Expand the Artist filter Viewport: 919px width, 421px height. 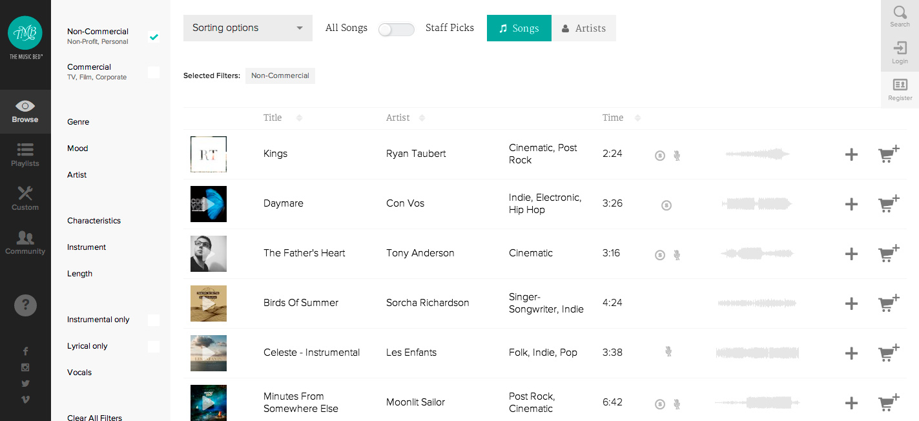pos(77,175)
